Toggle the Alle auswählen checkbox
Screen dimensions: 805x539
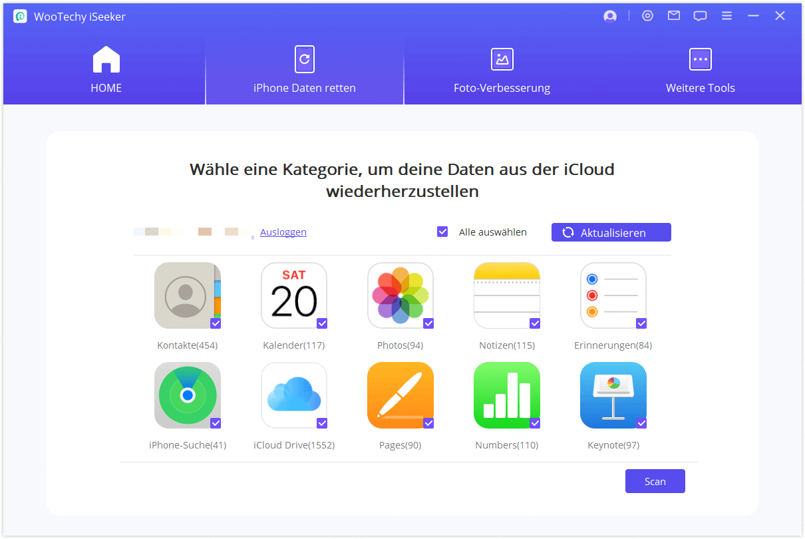click(x=442, y=232)
